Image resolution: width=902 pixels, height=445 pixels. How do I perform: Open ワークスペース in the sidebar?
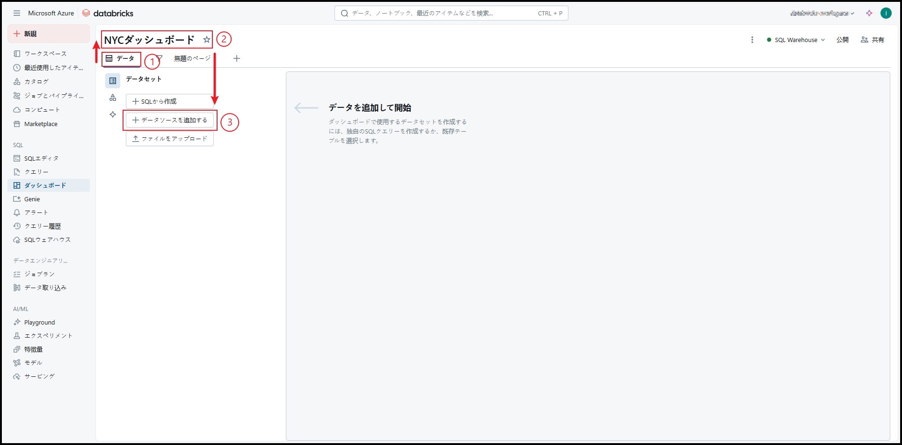click(49, 54)
